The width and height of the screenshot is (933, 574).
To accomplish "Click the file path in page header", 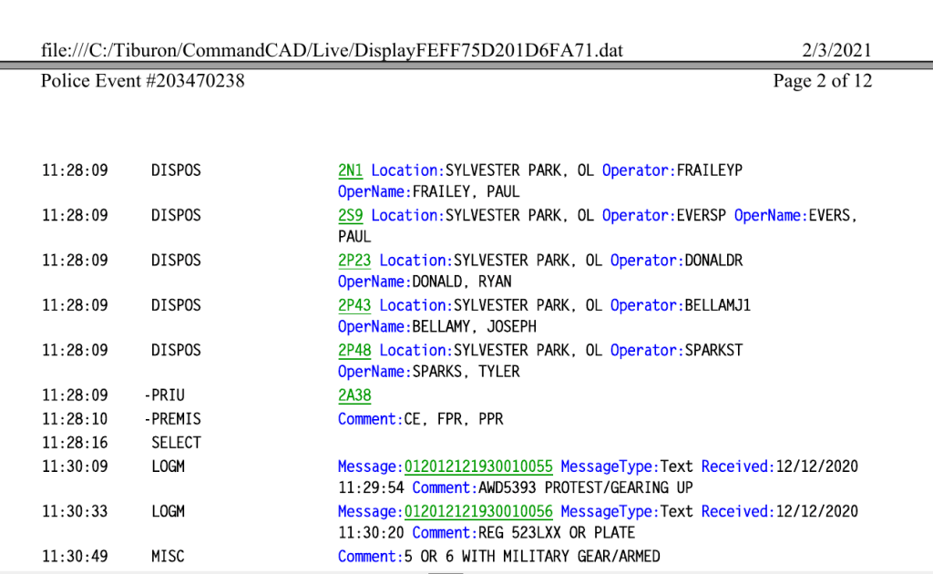I will 333,50.
